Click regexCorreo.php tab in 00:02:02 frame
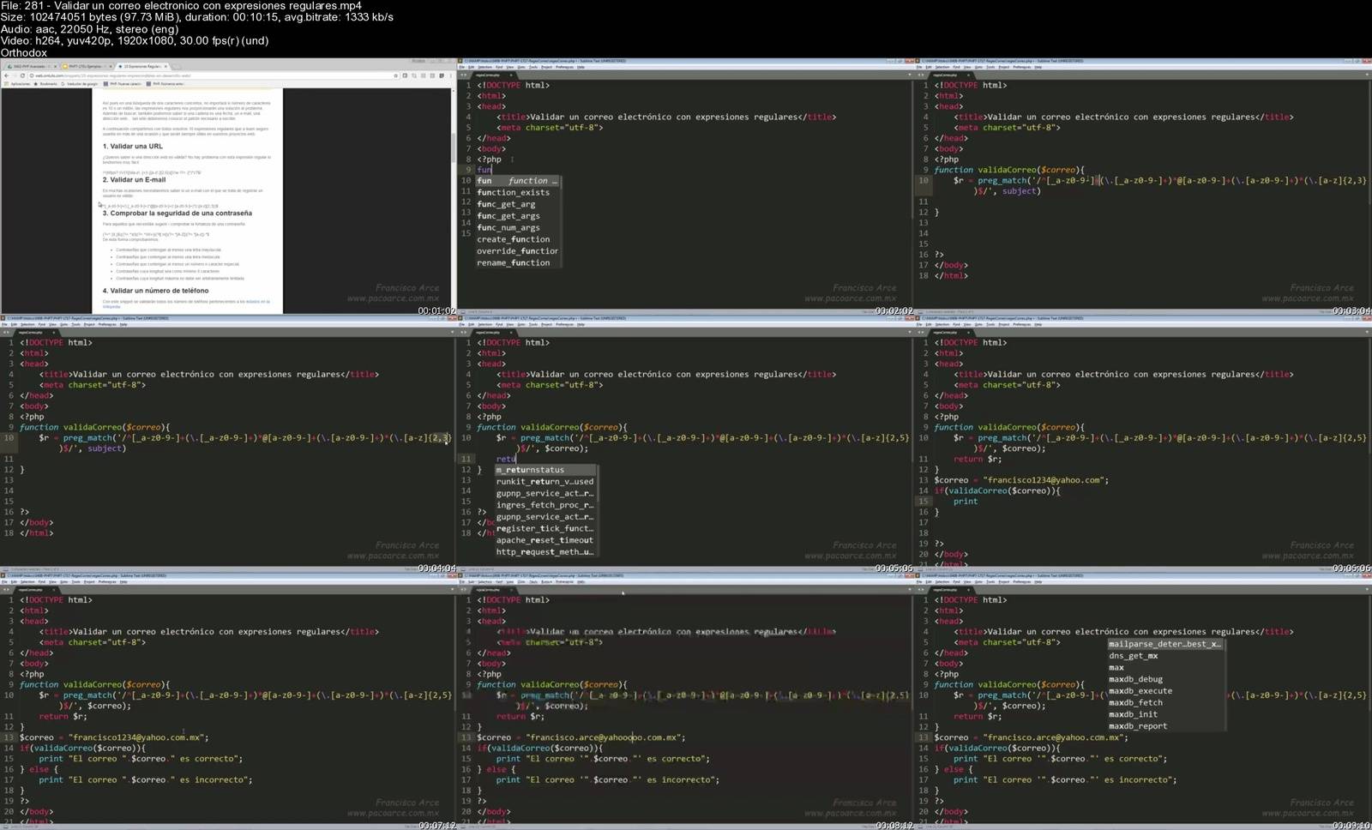This screenshot has width=1372, height=830. 493,75
